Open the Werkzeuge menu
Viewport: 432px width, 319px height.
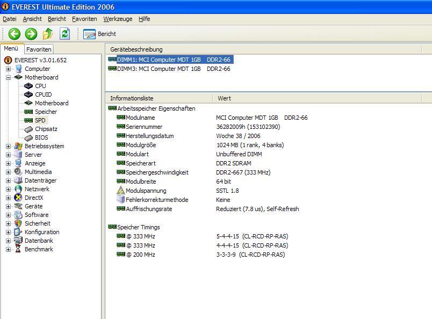(118, 19)
